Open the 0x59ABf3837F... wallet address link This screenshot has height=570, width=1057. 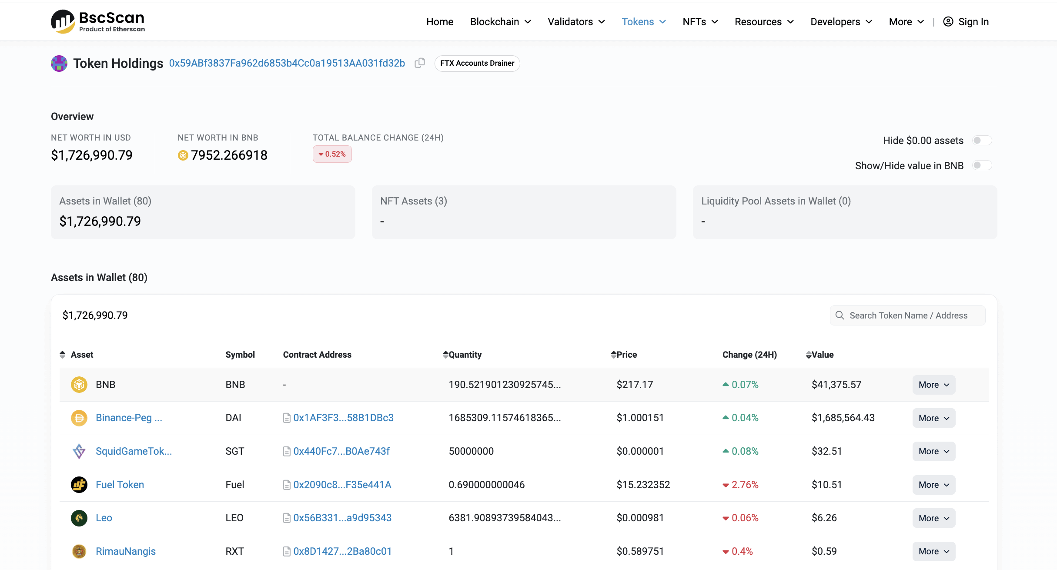[287, 63]
